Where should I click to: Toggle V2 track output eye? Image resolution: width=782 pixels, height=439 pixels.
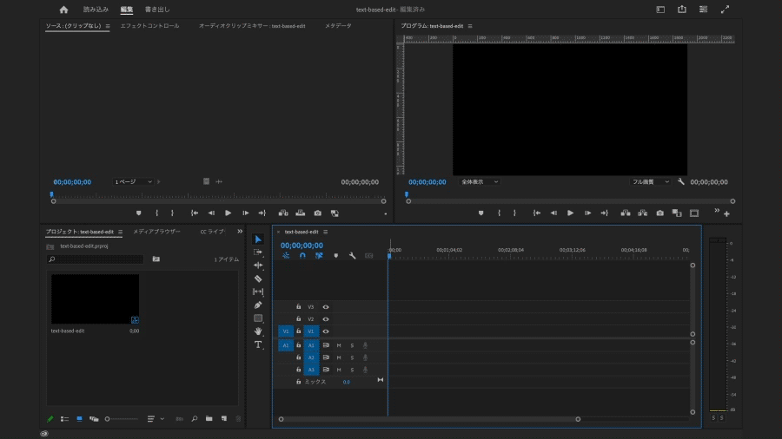coord(326,319)
